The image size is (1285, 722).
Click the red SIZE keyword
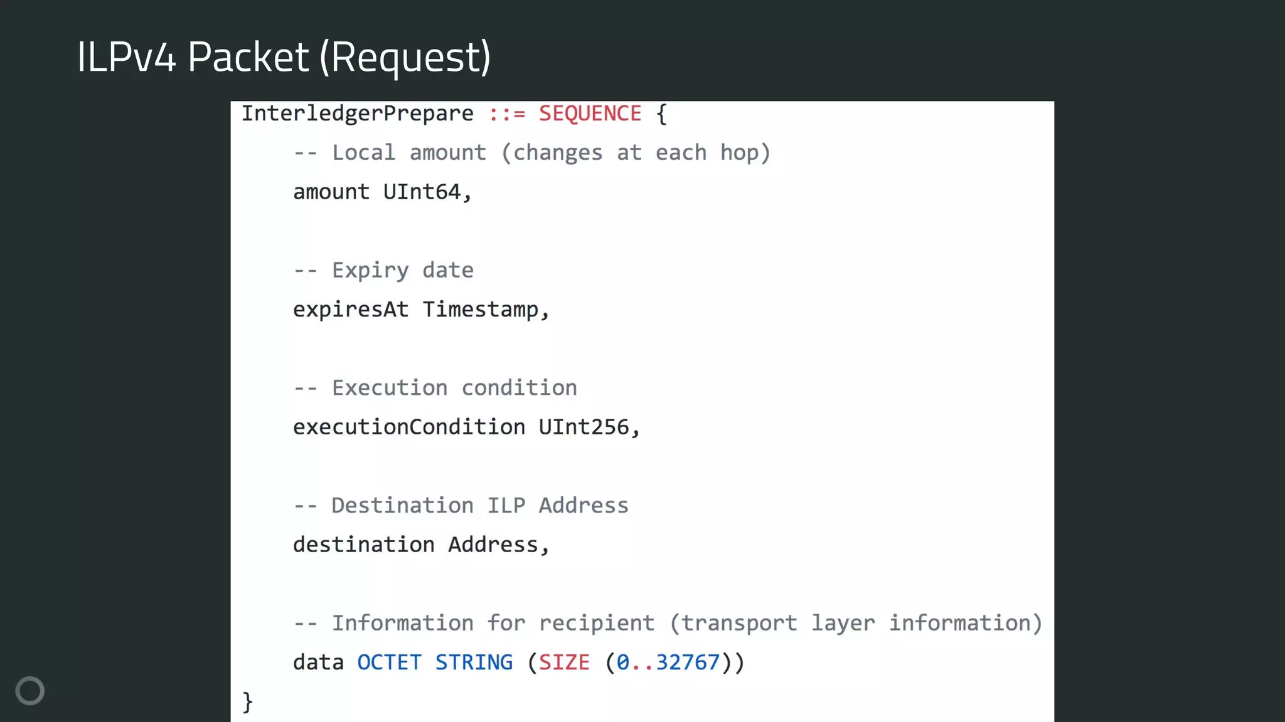(564, 662)
